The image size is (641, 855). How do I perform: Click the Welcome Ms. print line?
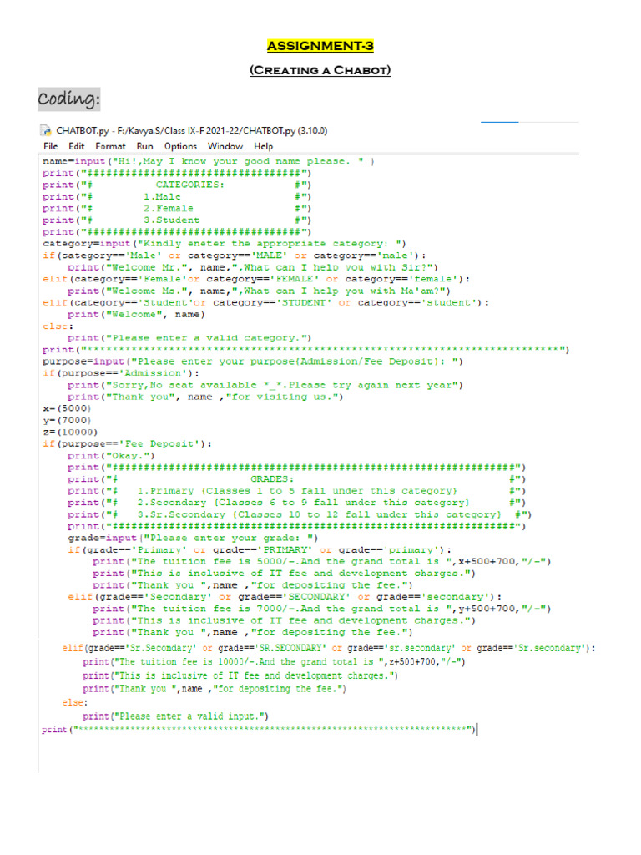[259, 291]
